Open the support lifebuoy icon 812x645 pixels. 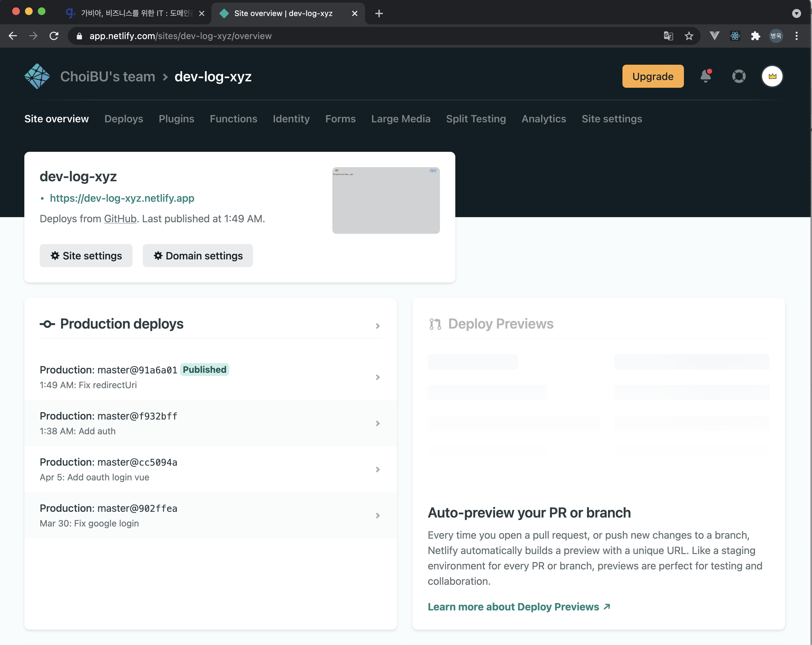(x=739, y=77)
